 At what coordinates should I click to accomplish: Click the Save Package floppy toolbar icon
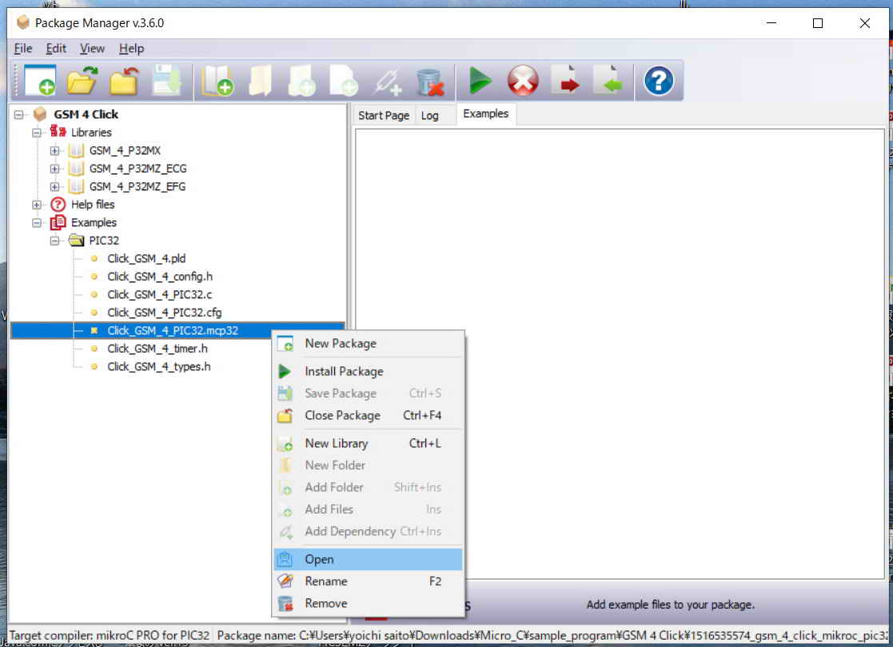166,81
